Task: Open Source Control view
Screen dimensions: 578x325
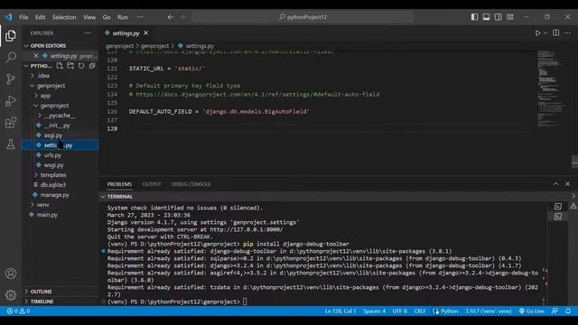Action: click(11, 79)
